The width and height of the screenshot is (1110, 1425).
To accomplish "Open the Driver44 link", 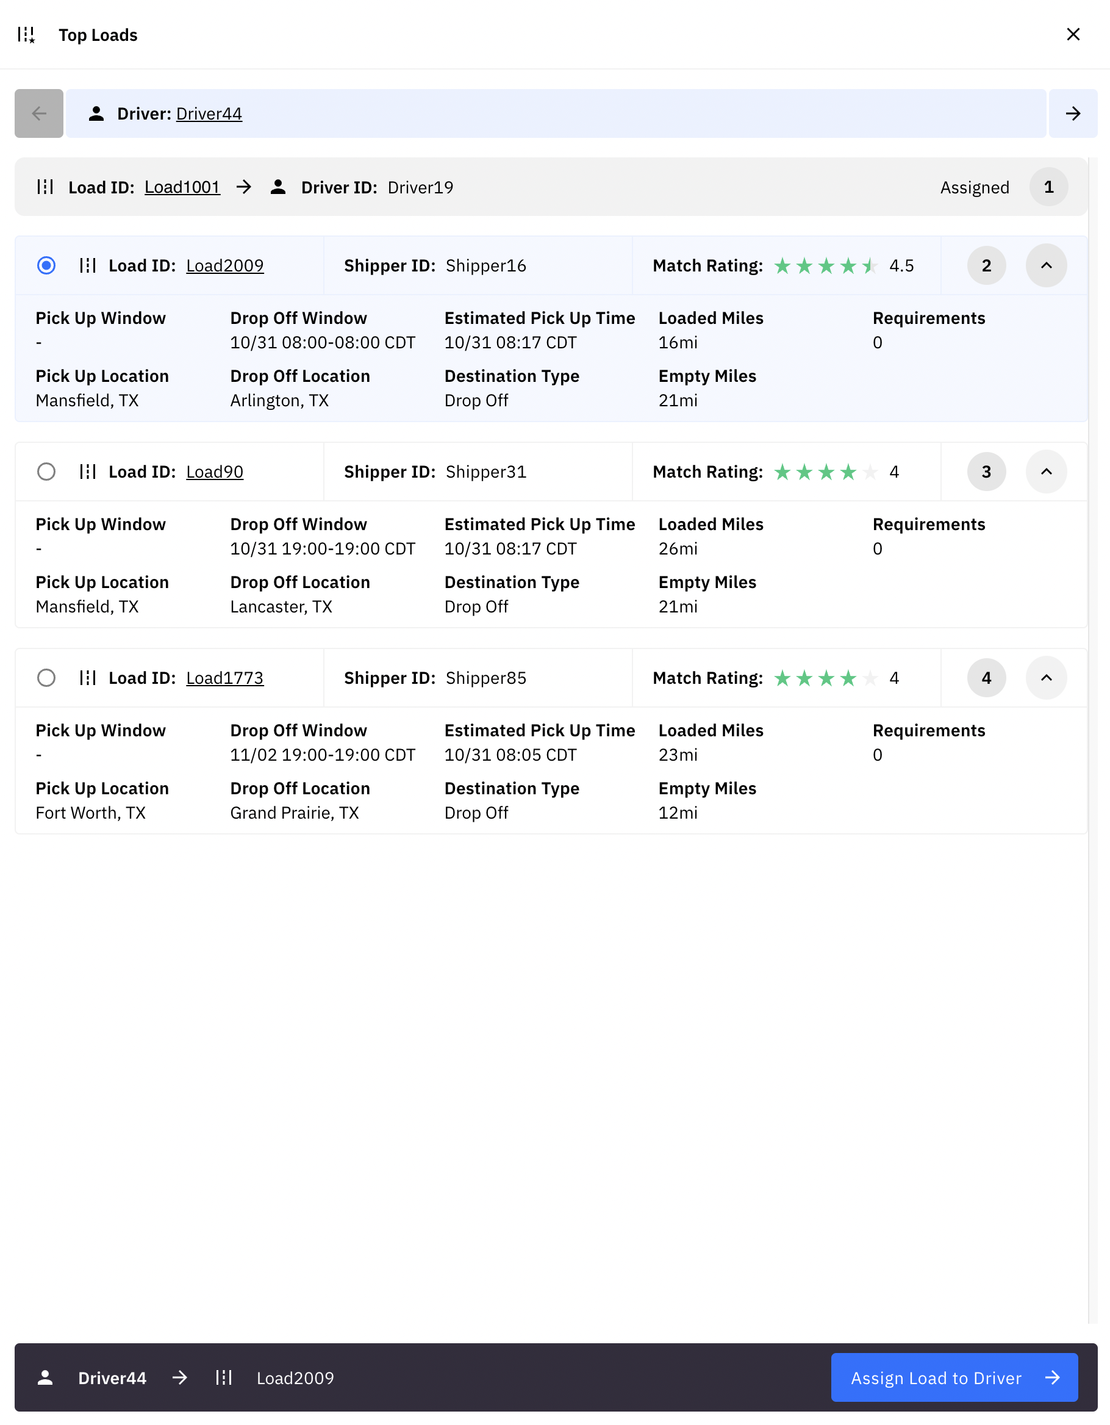I will [209, 113].
